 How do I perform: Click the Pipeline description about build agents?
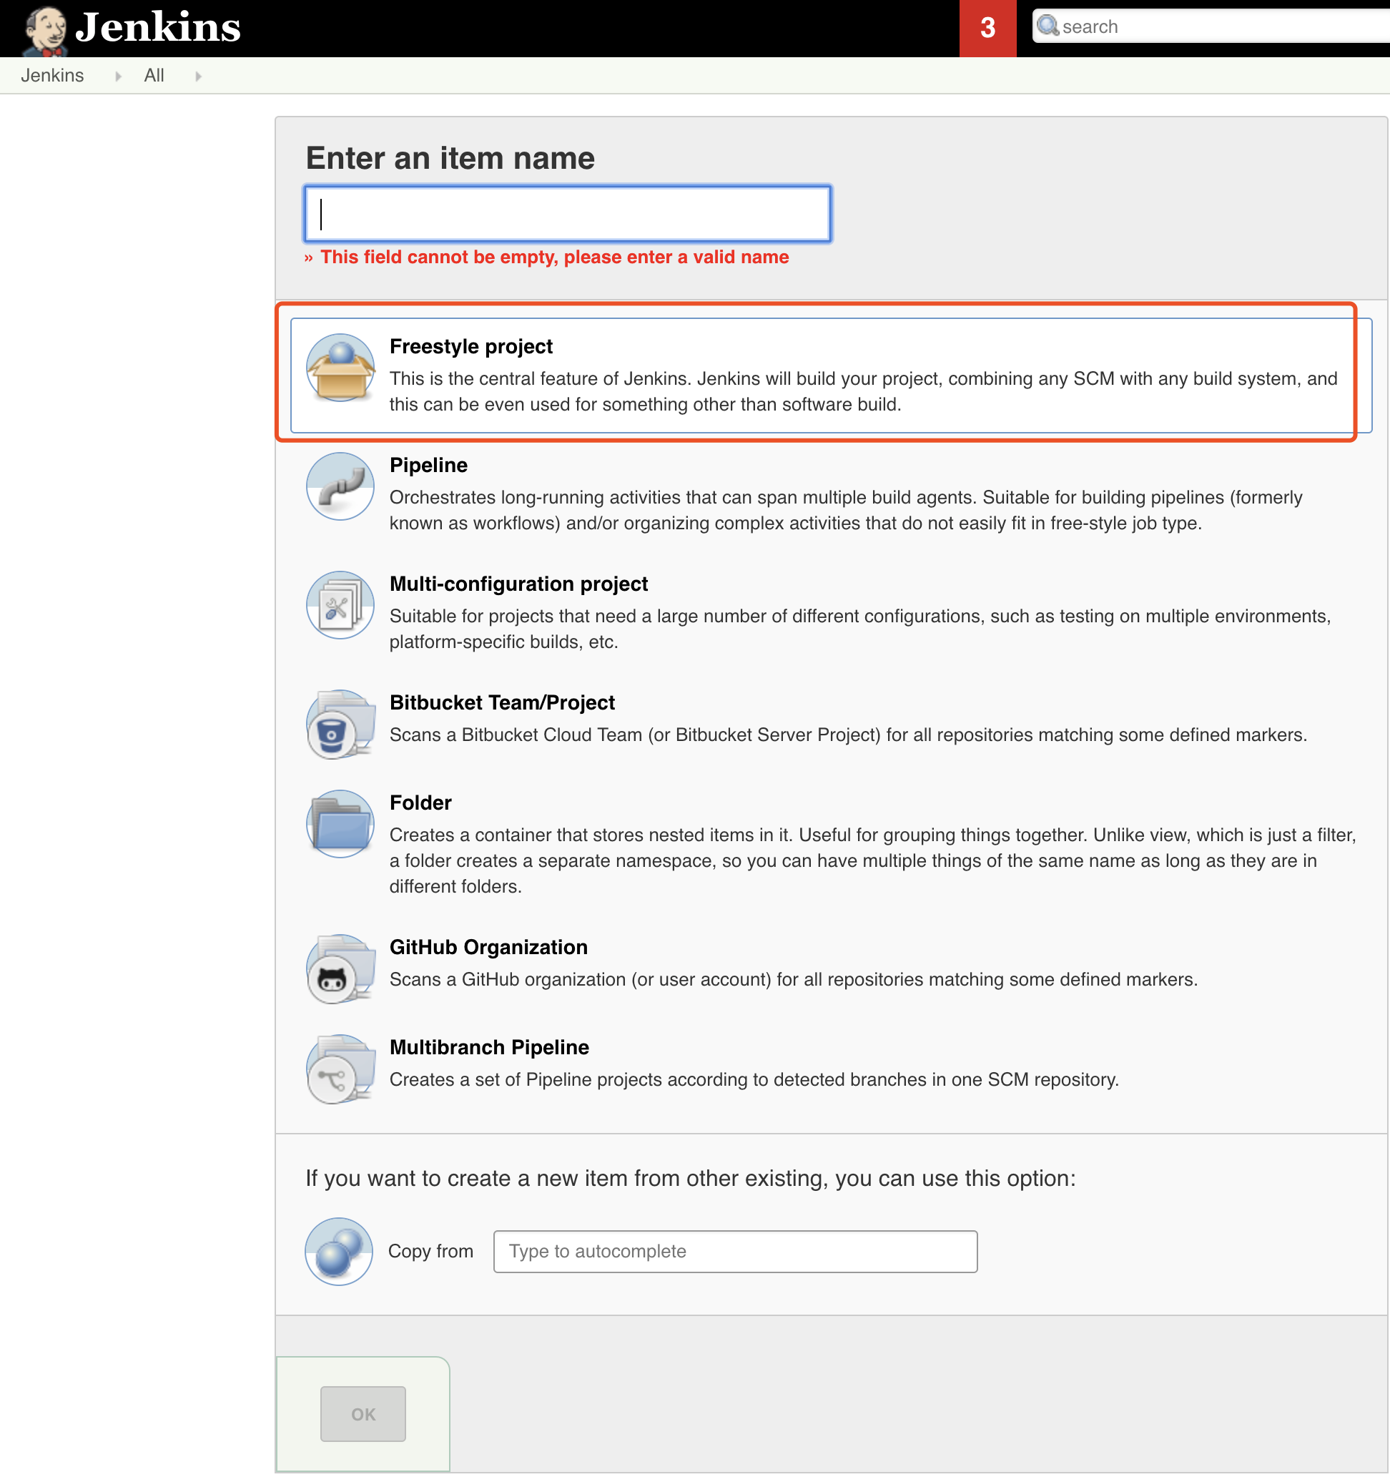coord(846,511)
